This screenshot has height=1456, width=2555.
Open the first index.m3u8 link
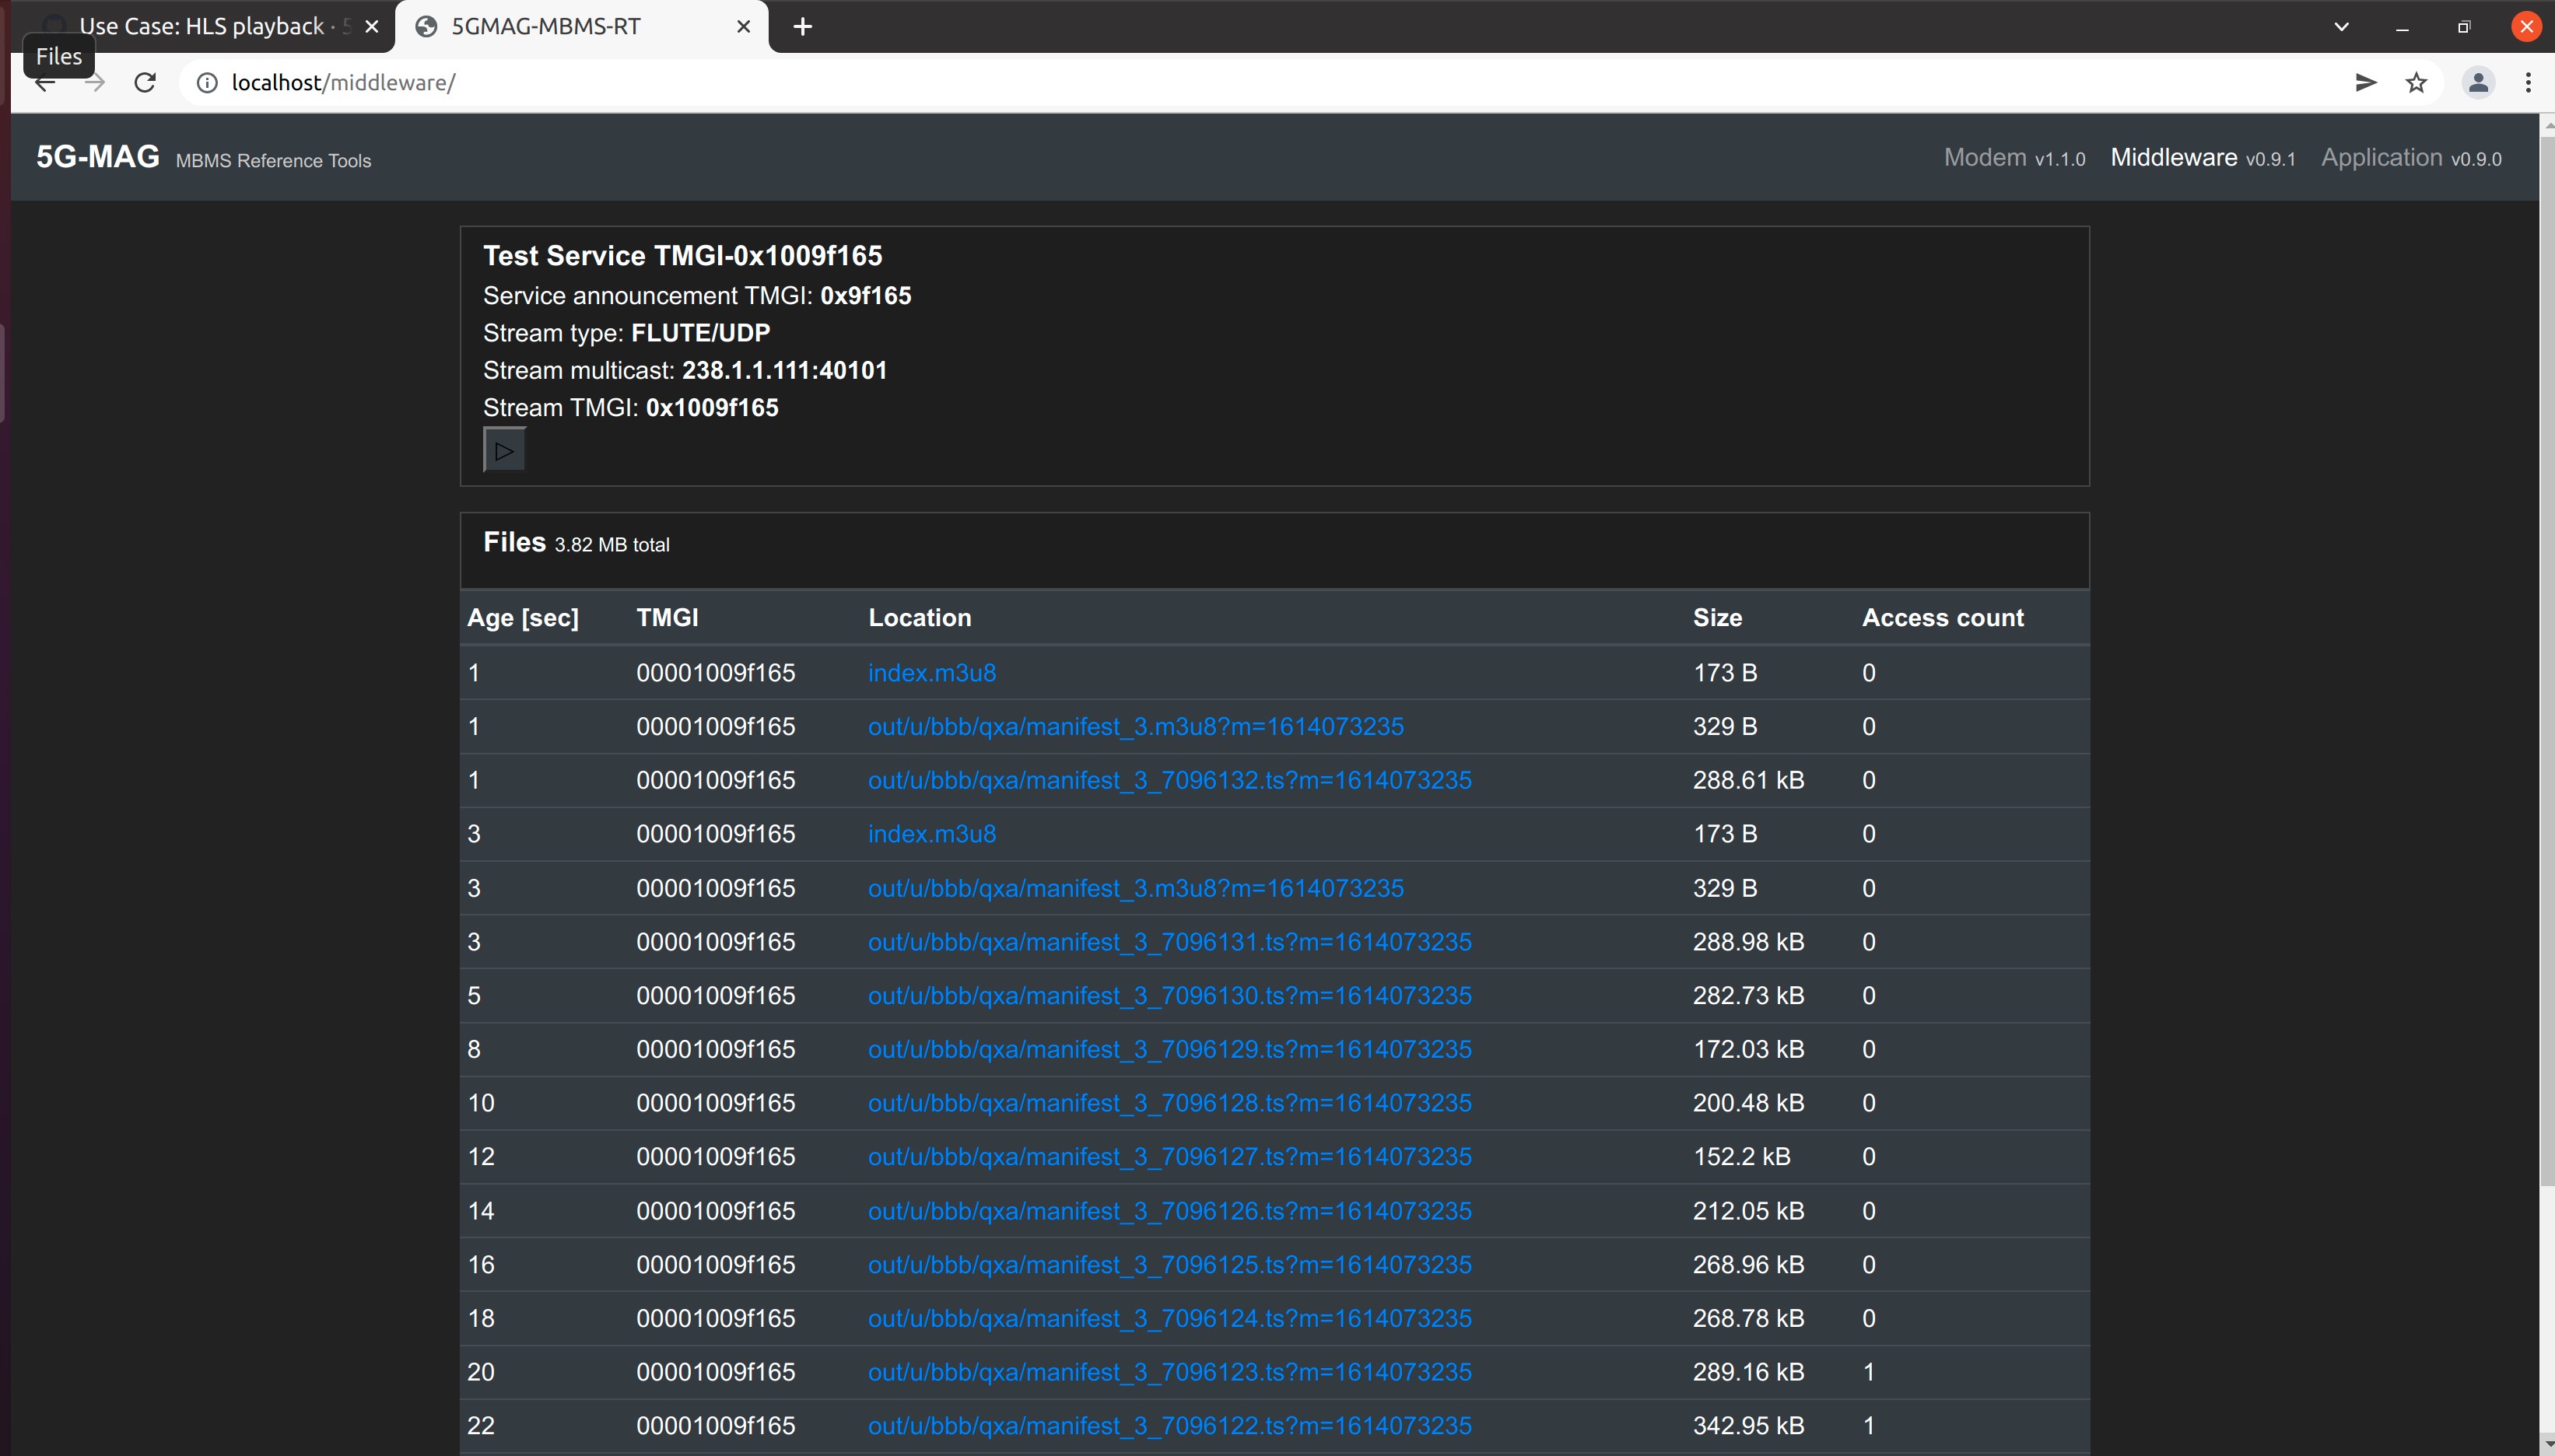(931, 673)
